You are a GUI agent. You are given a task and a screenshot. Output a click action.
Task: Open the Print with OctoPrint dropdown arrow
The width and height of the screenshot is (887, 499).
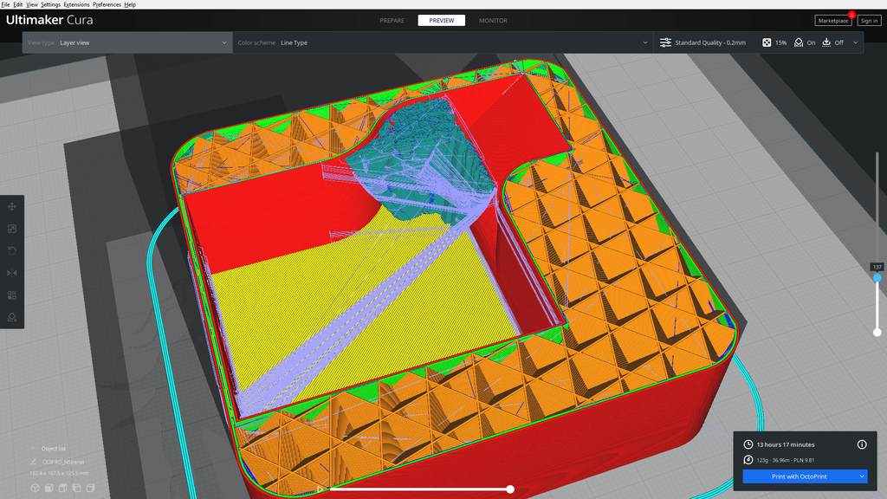[x=861, y=476]
